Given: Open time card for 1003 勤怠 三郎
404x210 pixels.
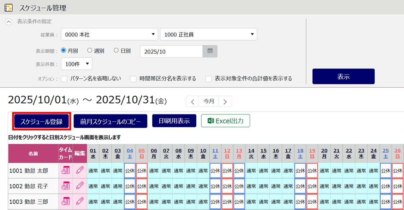Looking at the screenshot, I should 65,201.
